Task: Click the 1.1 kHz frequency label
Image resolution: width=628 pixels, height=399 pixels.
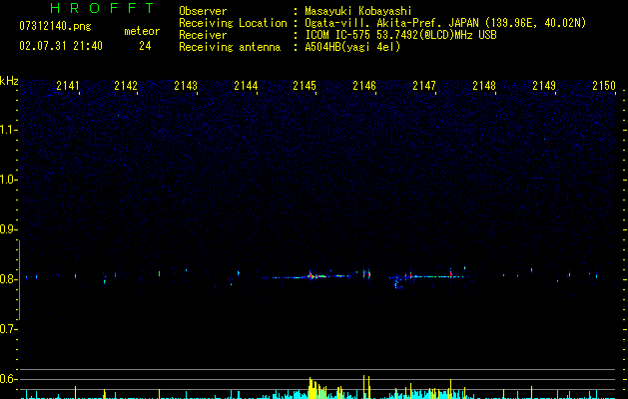Action: [x=8, y=130]
